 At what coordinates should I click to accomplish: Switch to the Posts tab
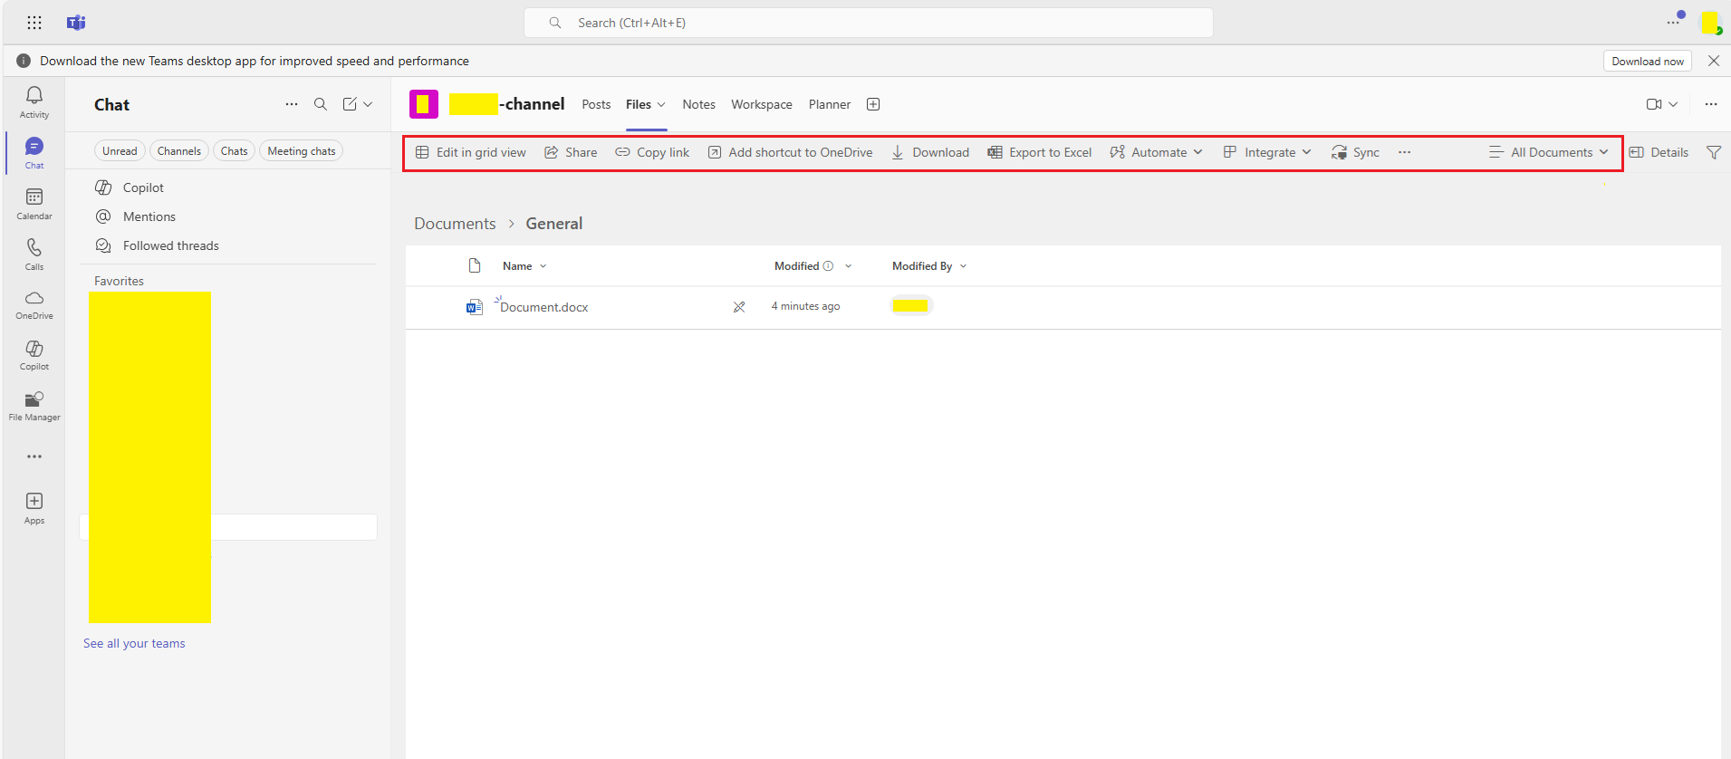(x=596, y=104)
